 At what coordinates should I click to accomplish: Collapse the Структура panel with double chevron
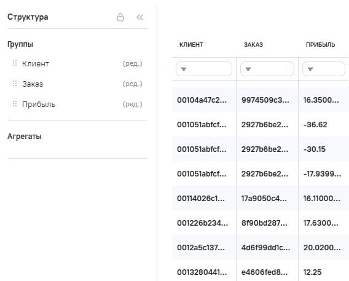139,17
